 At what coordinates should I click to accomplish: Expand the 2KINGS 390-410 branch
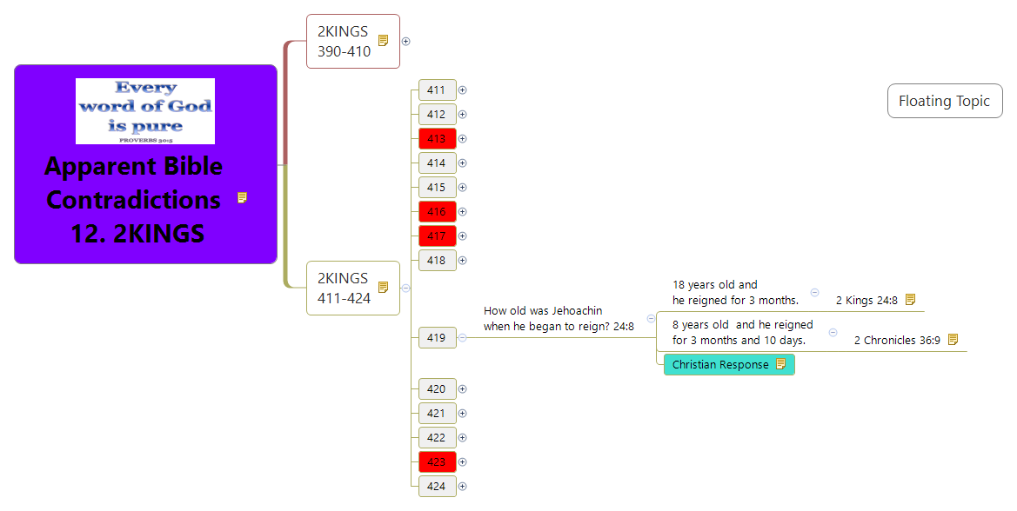pyautogui.click(x=405, y=40)
